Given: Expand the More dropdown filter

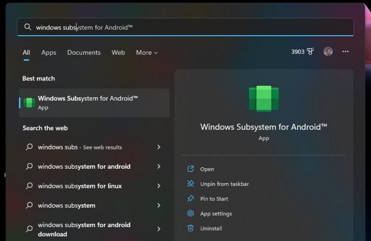Looking at the screenshot, I should click(147, 53).
